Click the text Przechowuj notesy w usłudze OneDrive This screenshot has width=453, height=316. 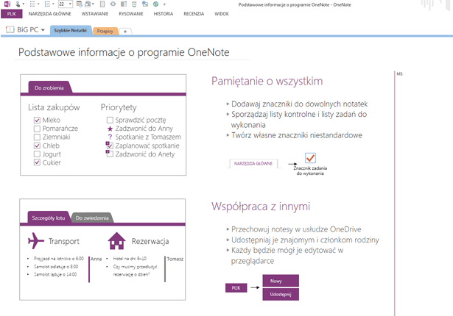[x=296, y=229]
